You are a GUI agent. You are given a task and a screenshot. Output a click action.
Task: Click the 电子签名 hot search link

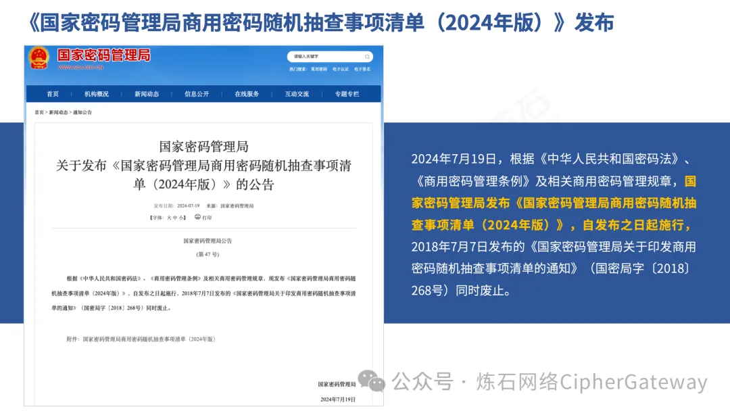point(362,69)
